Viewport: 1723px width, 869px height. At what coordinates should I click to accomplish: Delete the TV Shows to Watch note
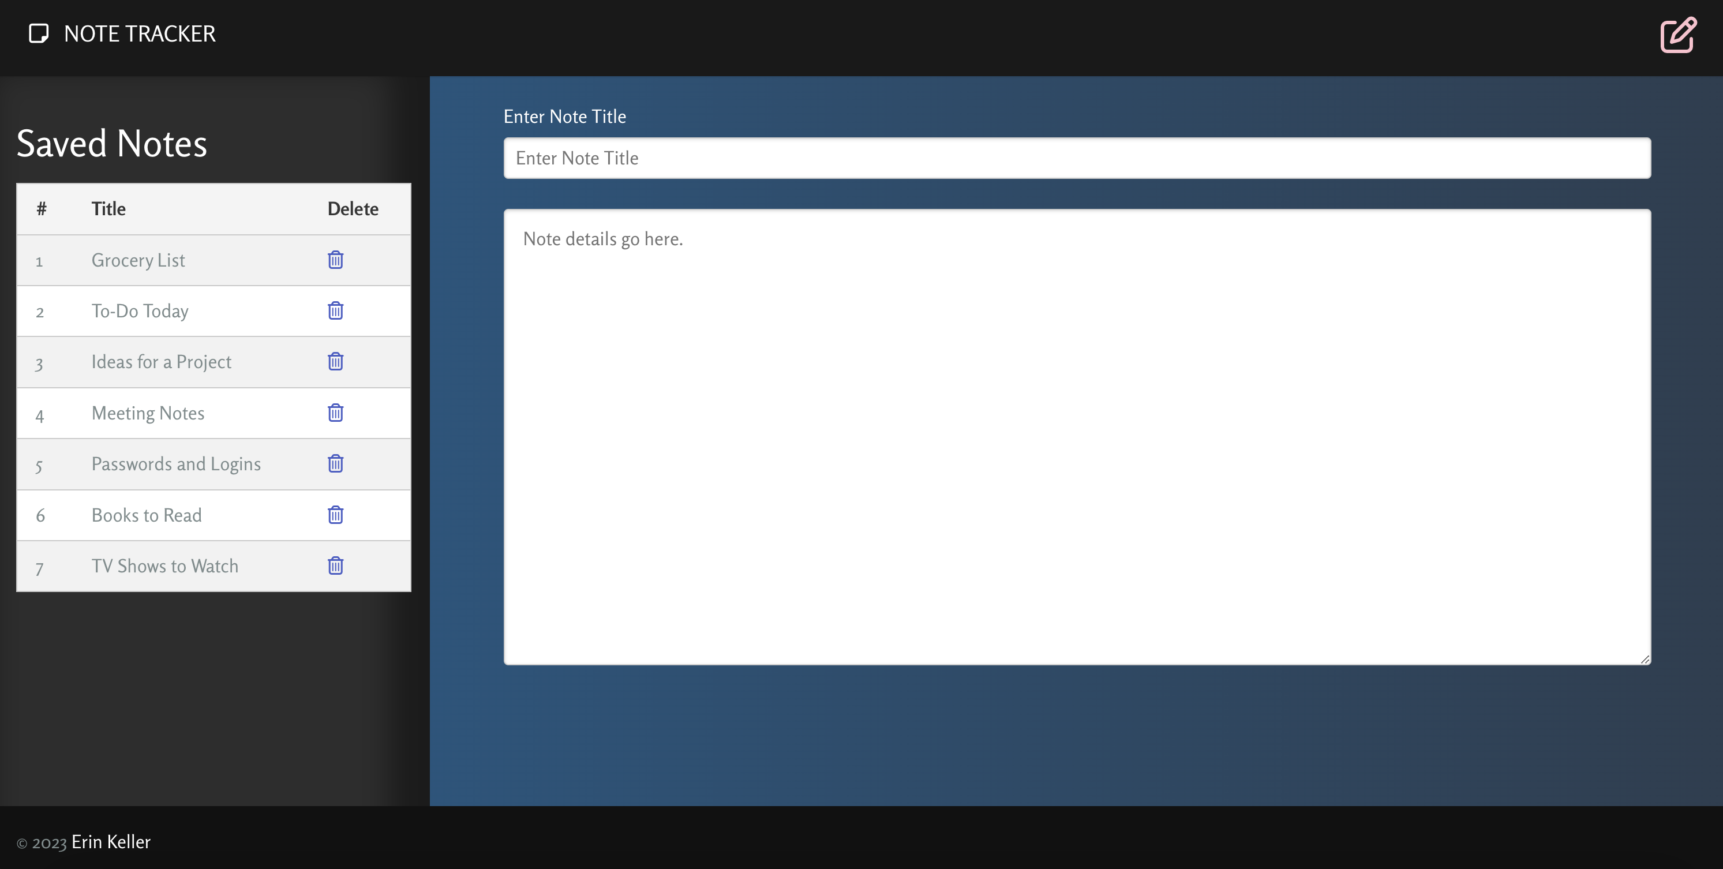point(336,565)
